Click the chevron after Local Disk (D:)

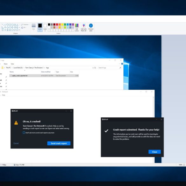24,68
